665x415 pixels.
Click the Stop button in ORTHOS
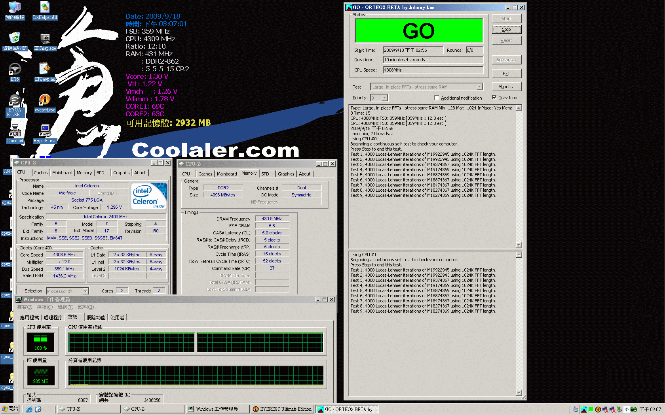coord(506,30)
